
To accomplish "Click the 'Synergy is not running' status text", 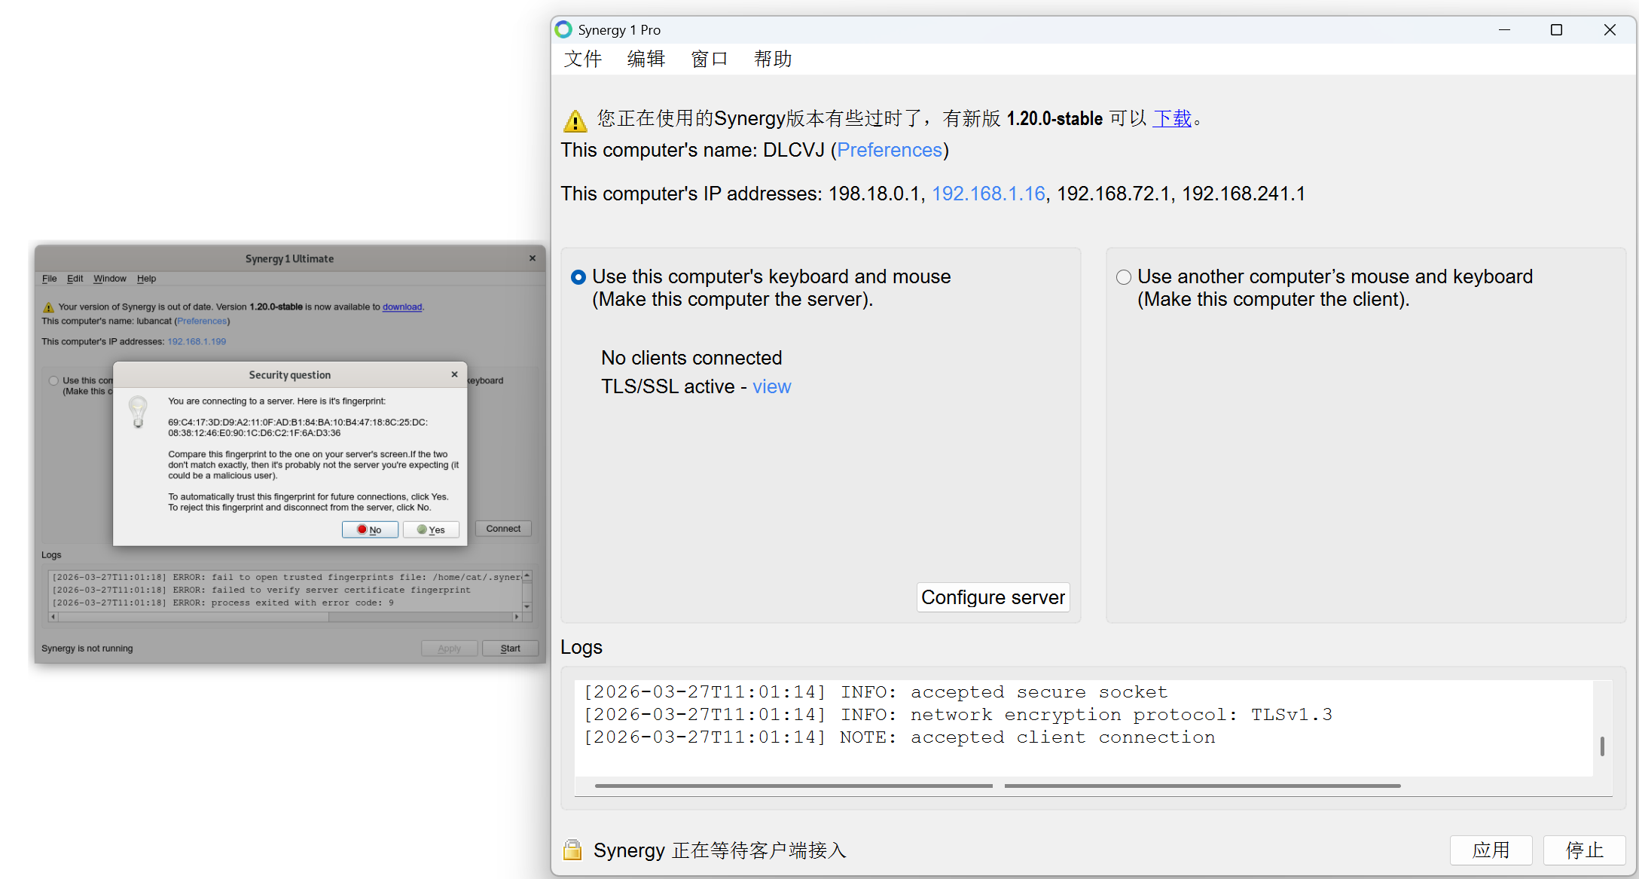I will [x=87, y=649].
